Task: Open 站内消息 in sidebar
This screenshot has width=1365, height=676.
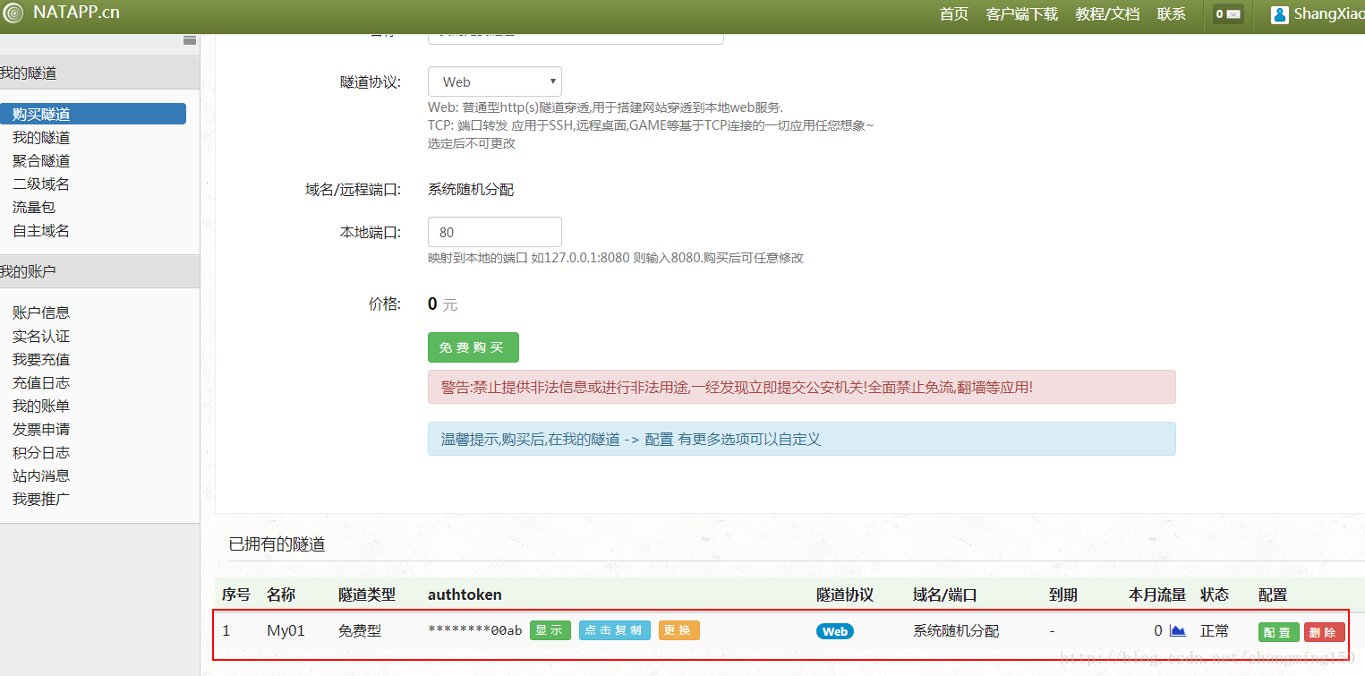Action: click(41, 475)
